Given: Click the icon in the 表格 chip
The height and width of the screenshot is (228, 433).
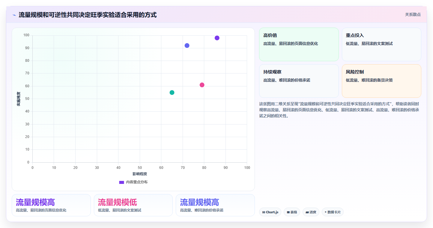Looking at the screenshot, I should point(288,212).
